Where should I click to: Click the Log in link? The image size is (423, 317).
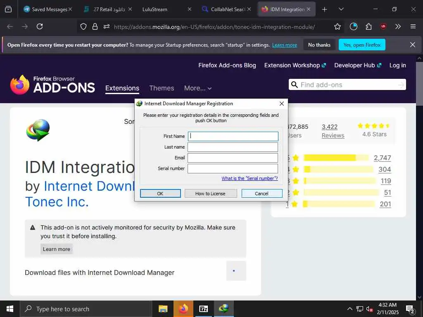pyautogui.click(x=397, y=65)
